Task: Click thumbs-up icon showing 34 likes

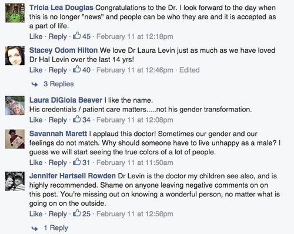Action: (x=76, y=119)
